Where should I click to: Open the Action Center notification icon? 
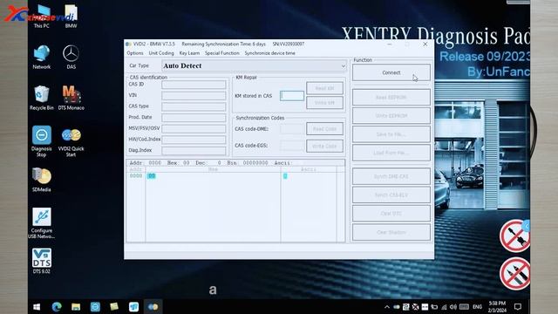pos(518,307)
